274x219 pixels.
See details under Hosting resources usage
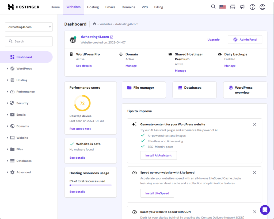(x=77, y=192)
